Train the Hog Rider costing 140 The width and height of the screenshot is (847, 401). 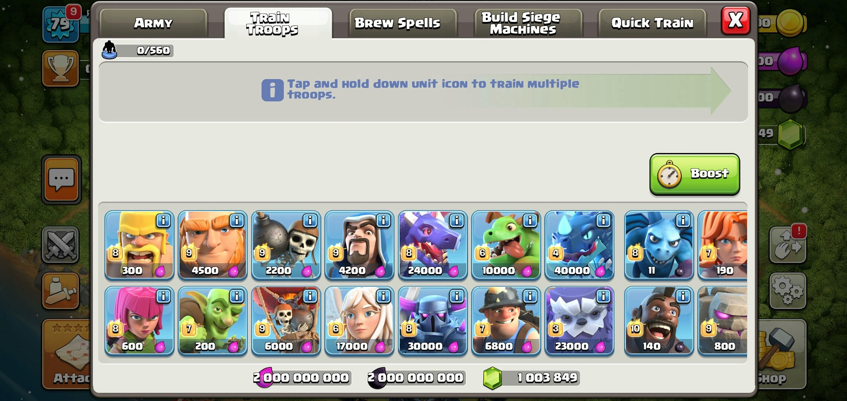[659, 321]
